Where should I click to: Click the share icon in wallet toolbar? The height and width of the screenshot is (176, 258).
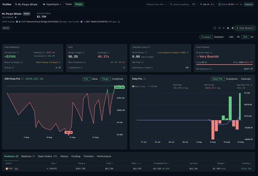pyautogui.click(x=219, y=28)
